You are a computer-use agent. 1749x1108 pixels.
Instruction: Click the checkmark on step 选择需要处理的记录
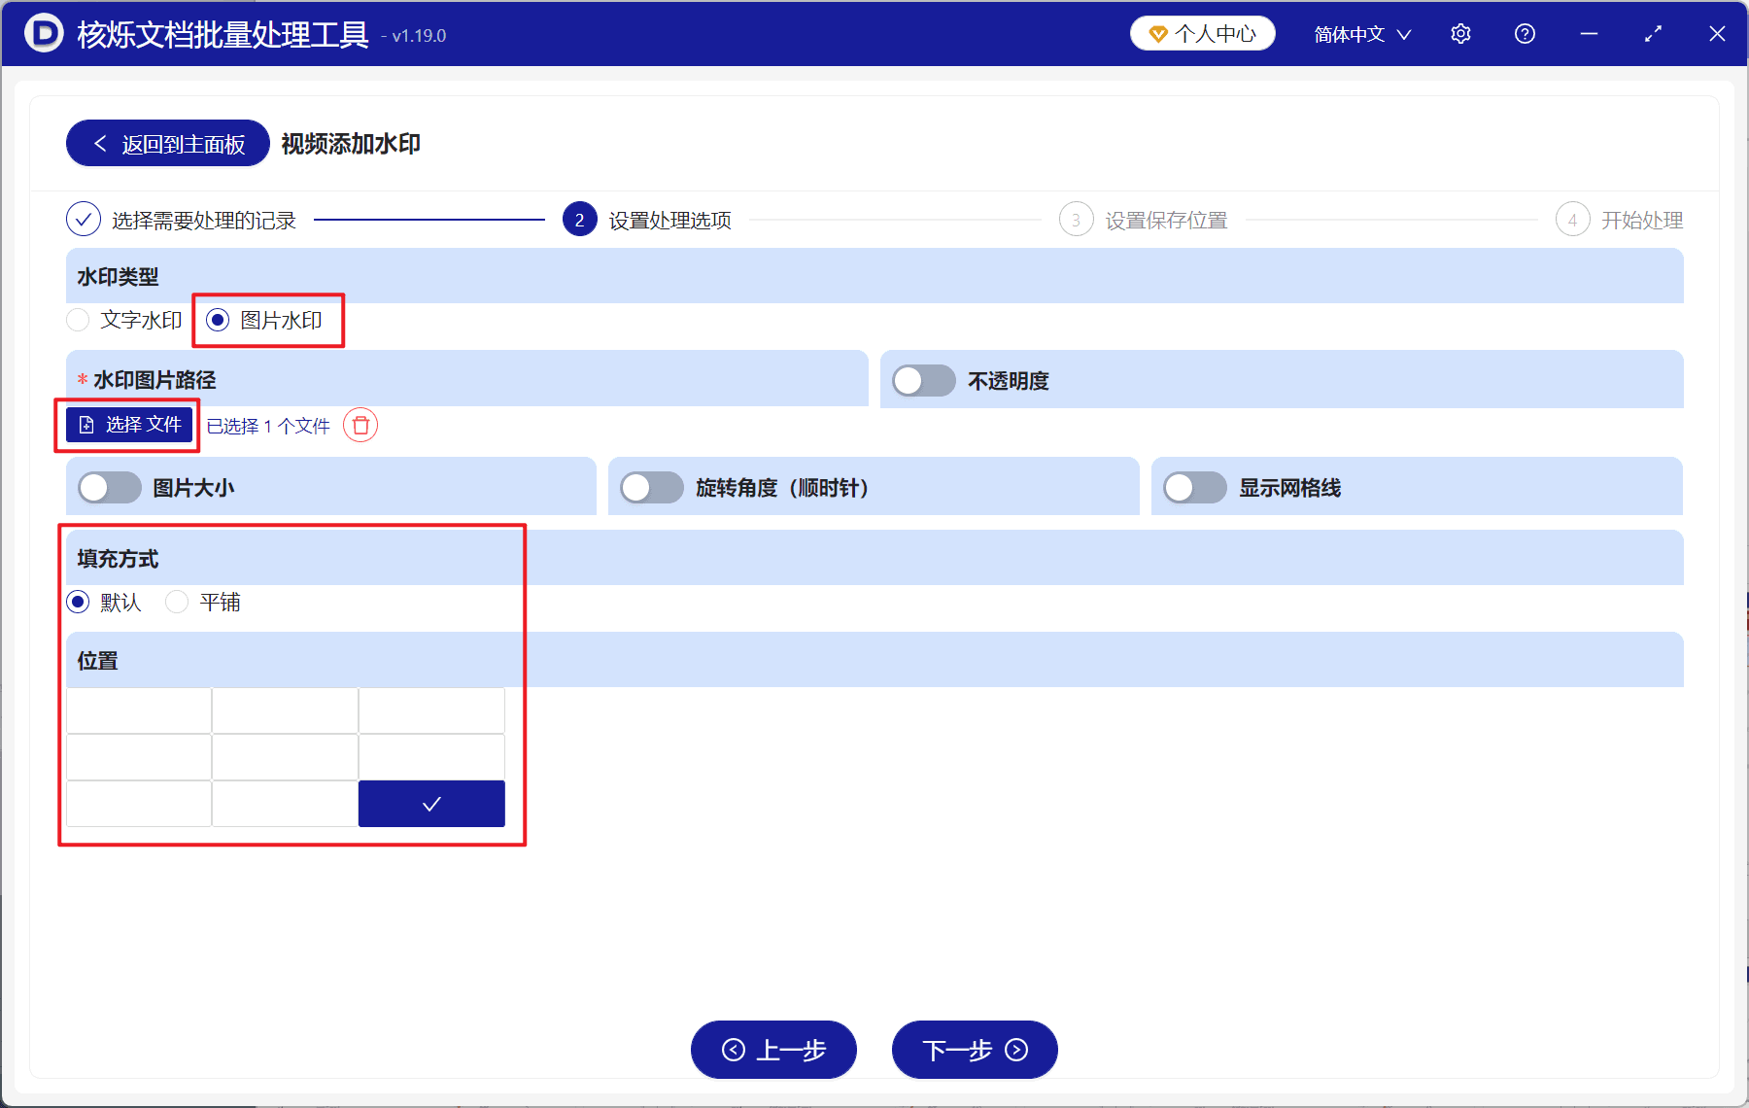(84, 219)
